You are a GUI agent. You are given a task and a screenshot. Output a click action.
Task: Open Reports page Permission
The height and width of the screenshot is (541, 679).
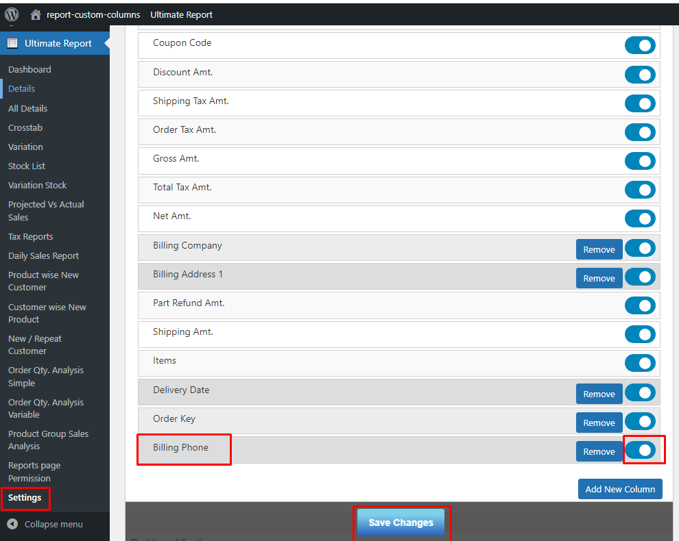34,472
